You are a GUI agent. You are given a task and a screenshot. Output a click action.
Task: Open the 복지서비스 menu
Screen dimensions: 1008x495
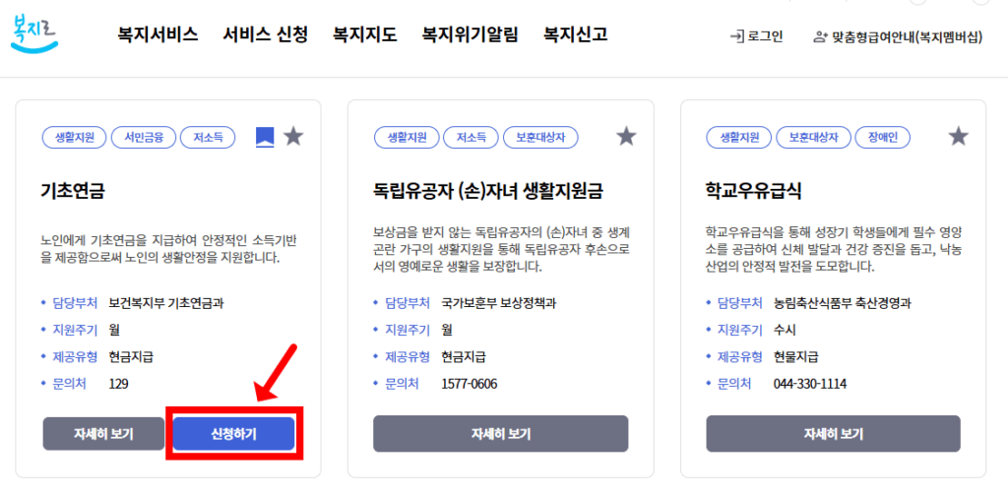157,35
